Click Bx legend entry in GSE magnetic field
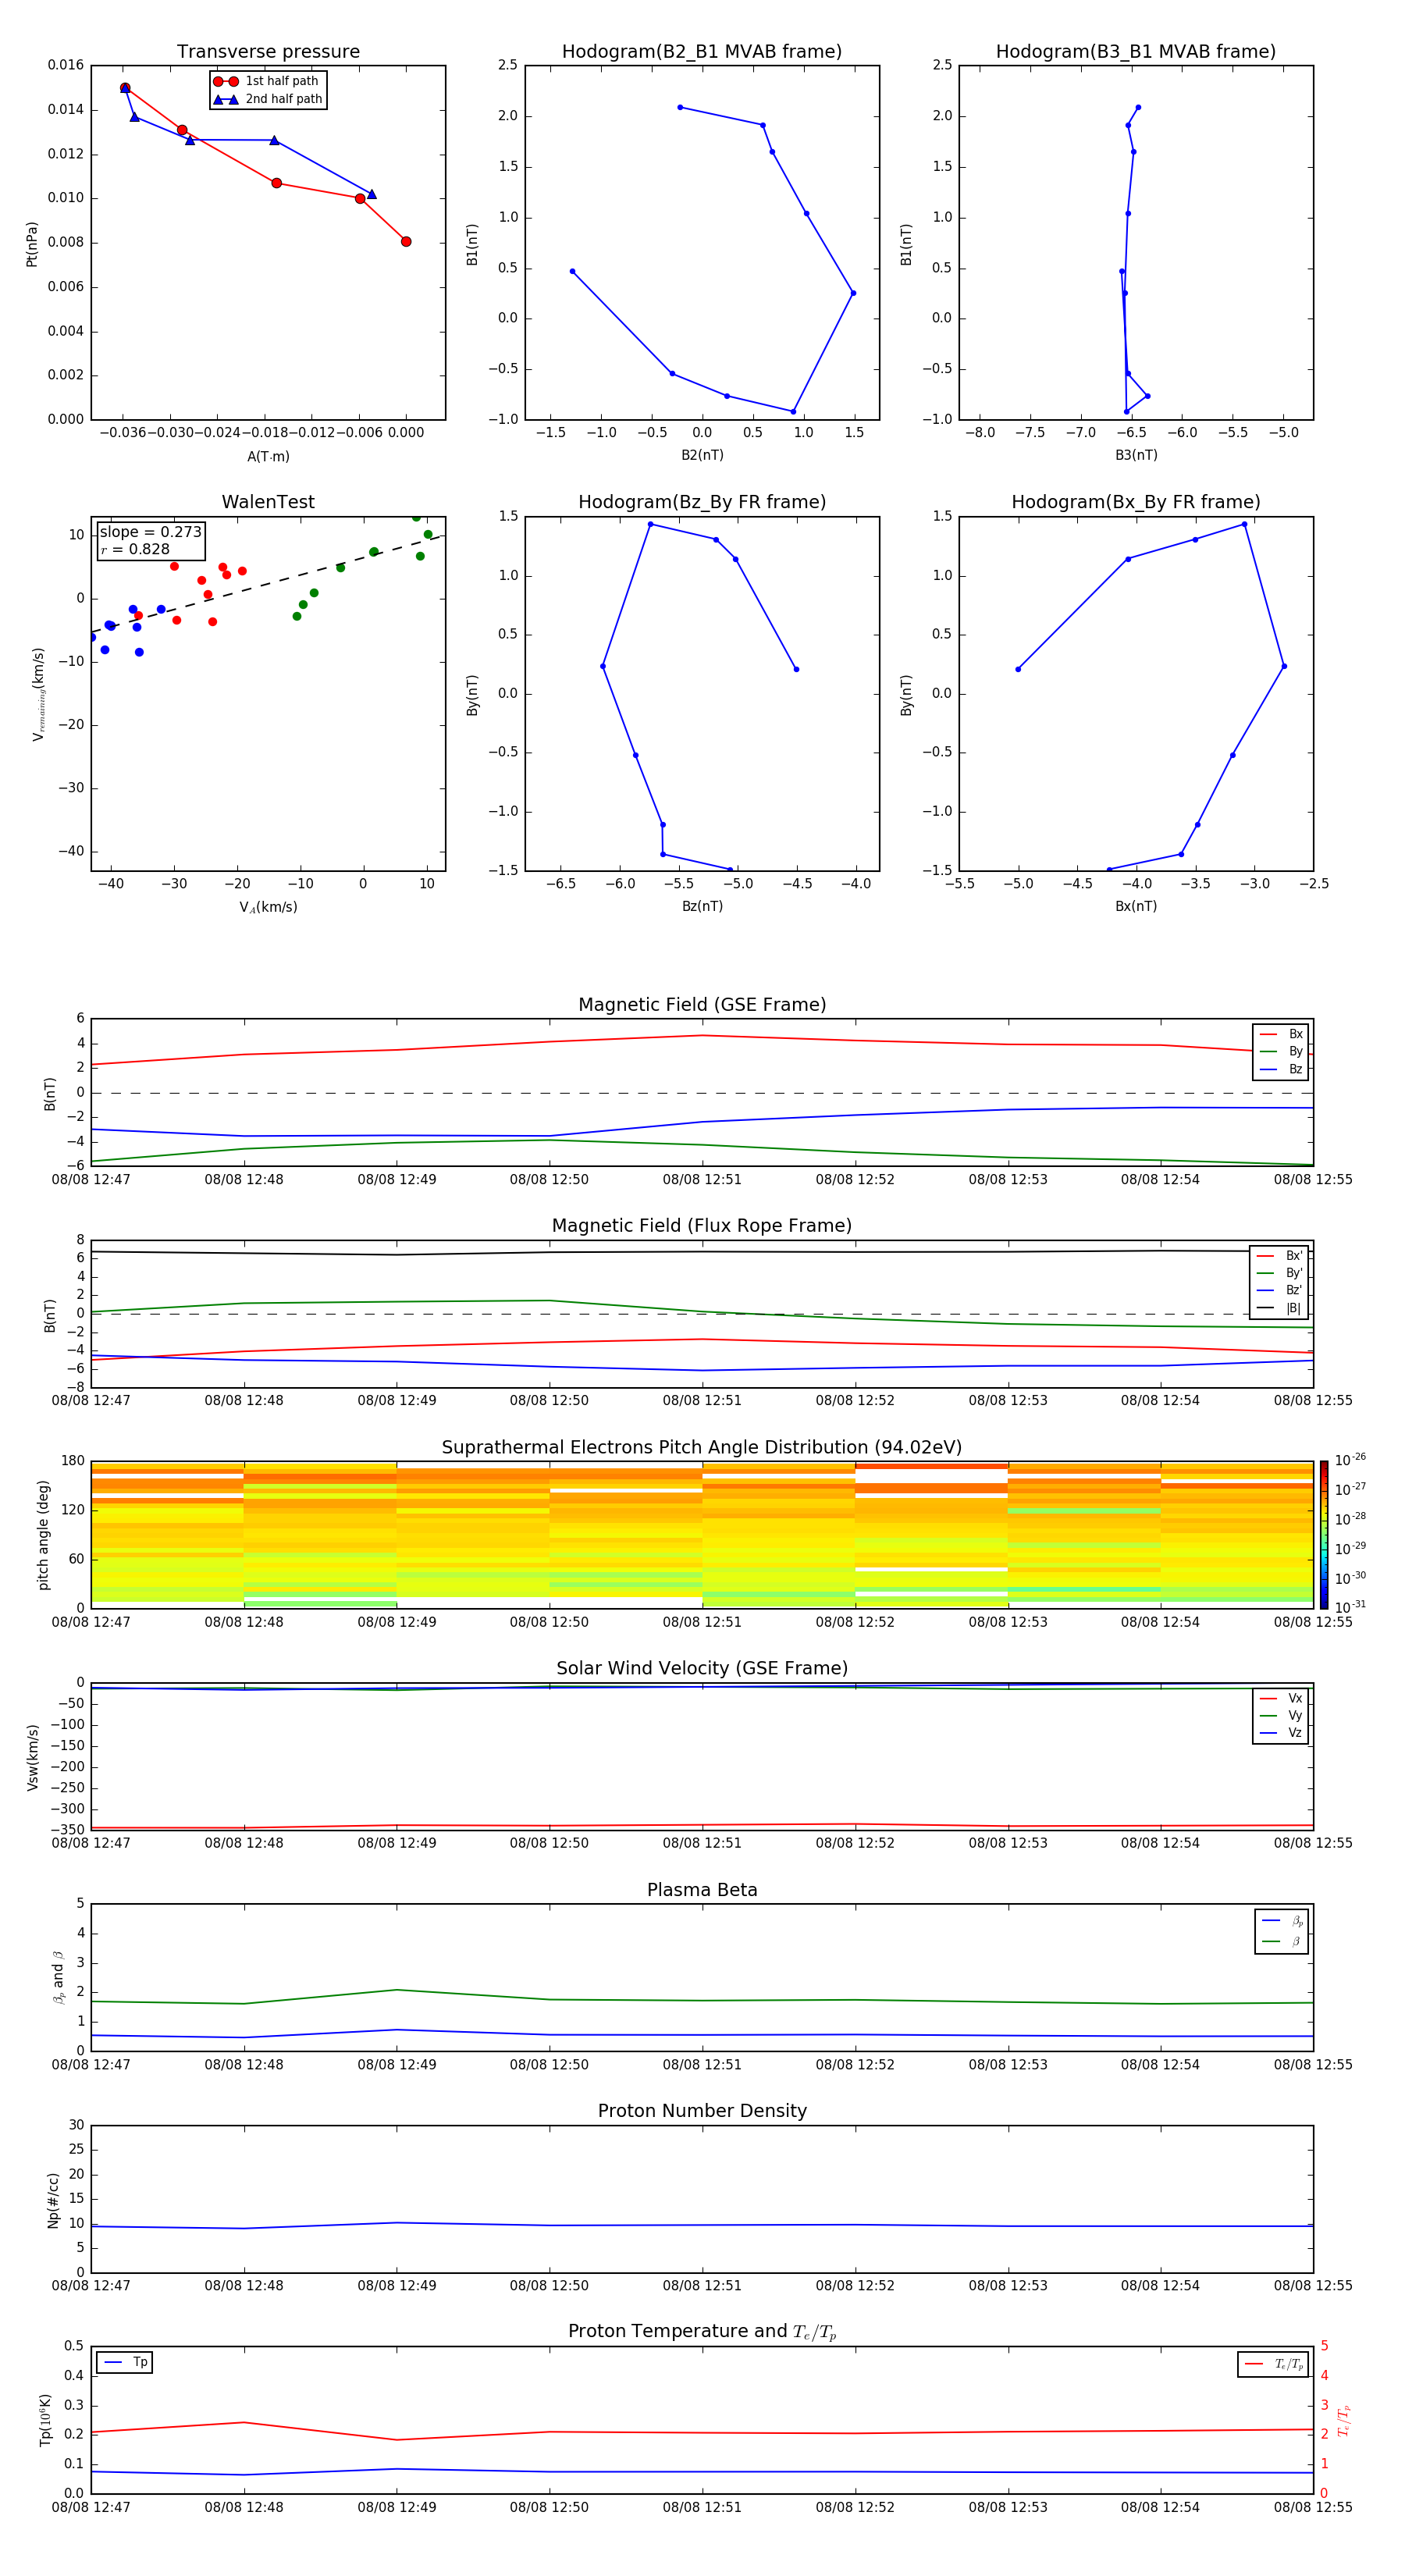 tap(1281, 1034)
